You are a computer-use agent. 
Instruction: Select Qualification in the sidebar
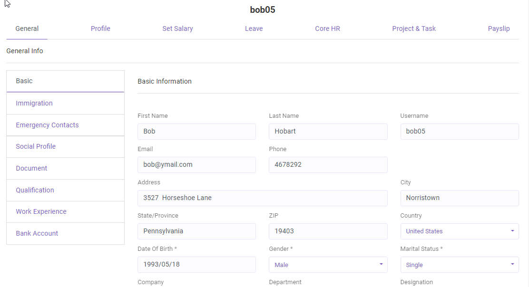click(35, 190)
